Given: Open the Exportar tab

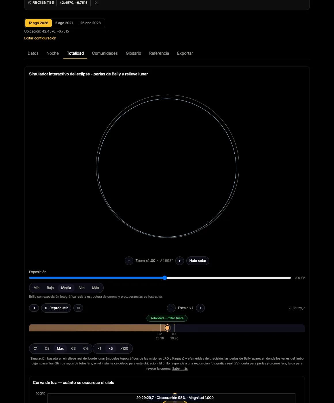Looking at the screenshot, I should [185, 53].
